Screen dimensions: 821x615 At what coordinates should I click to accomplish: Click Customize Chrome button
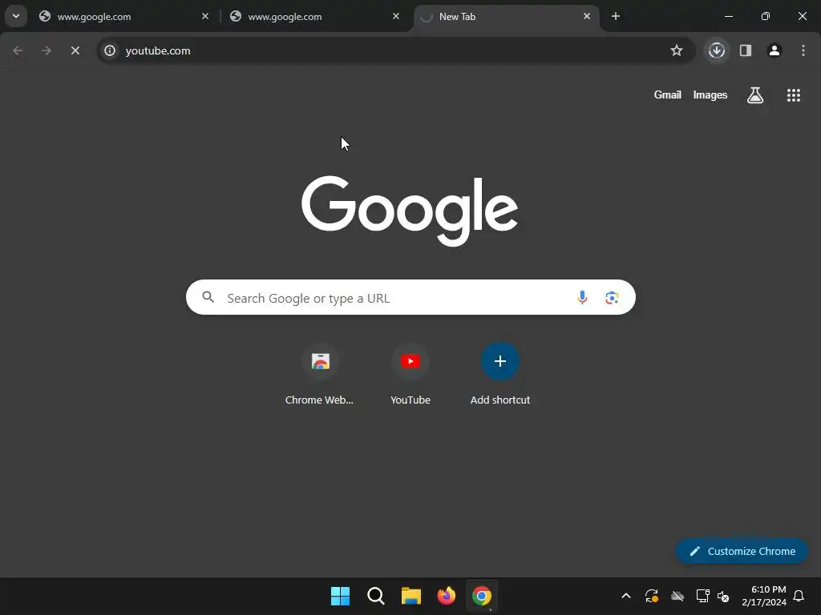(x=742, y=551)
